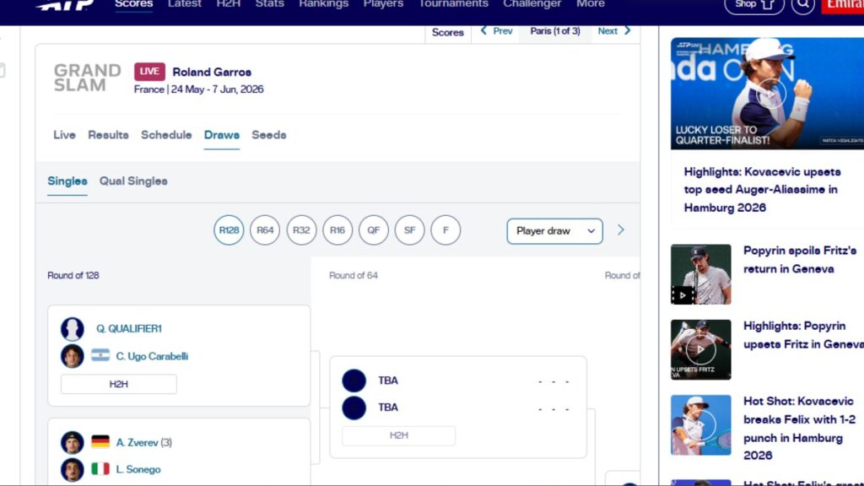864x486 pixels.
Task: Open Kovacevic upsets top seed highlights headline
Action: (x=763, y=190)
